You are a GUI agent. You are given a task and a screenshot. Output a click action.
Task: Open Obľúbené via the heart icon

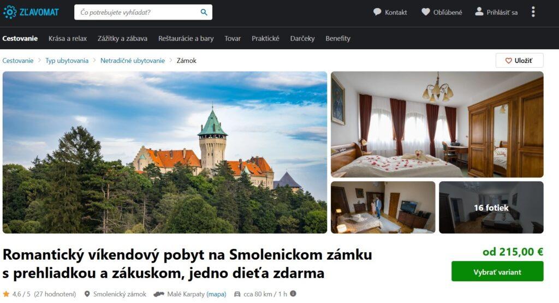coord(425,12)
